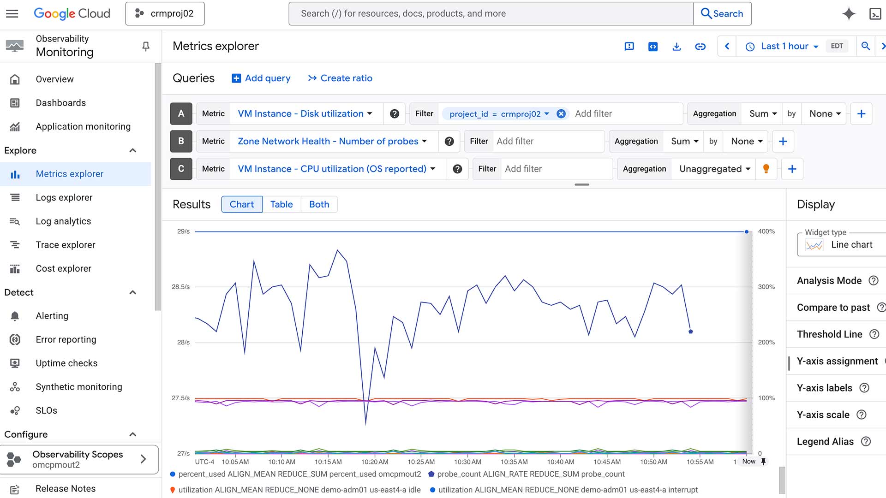Select the Alerting bell icon
Image resolution: width=886 pixels, height=498 pixels.
(15, 316)
